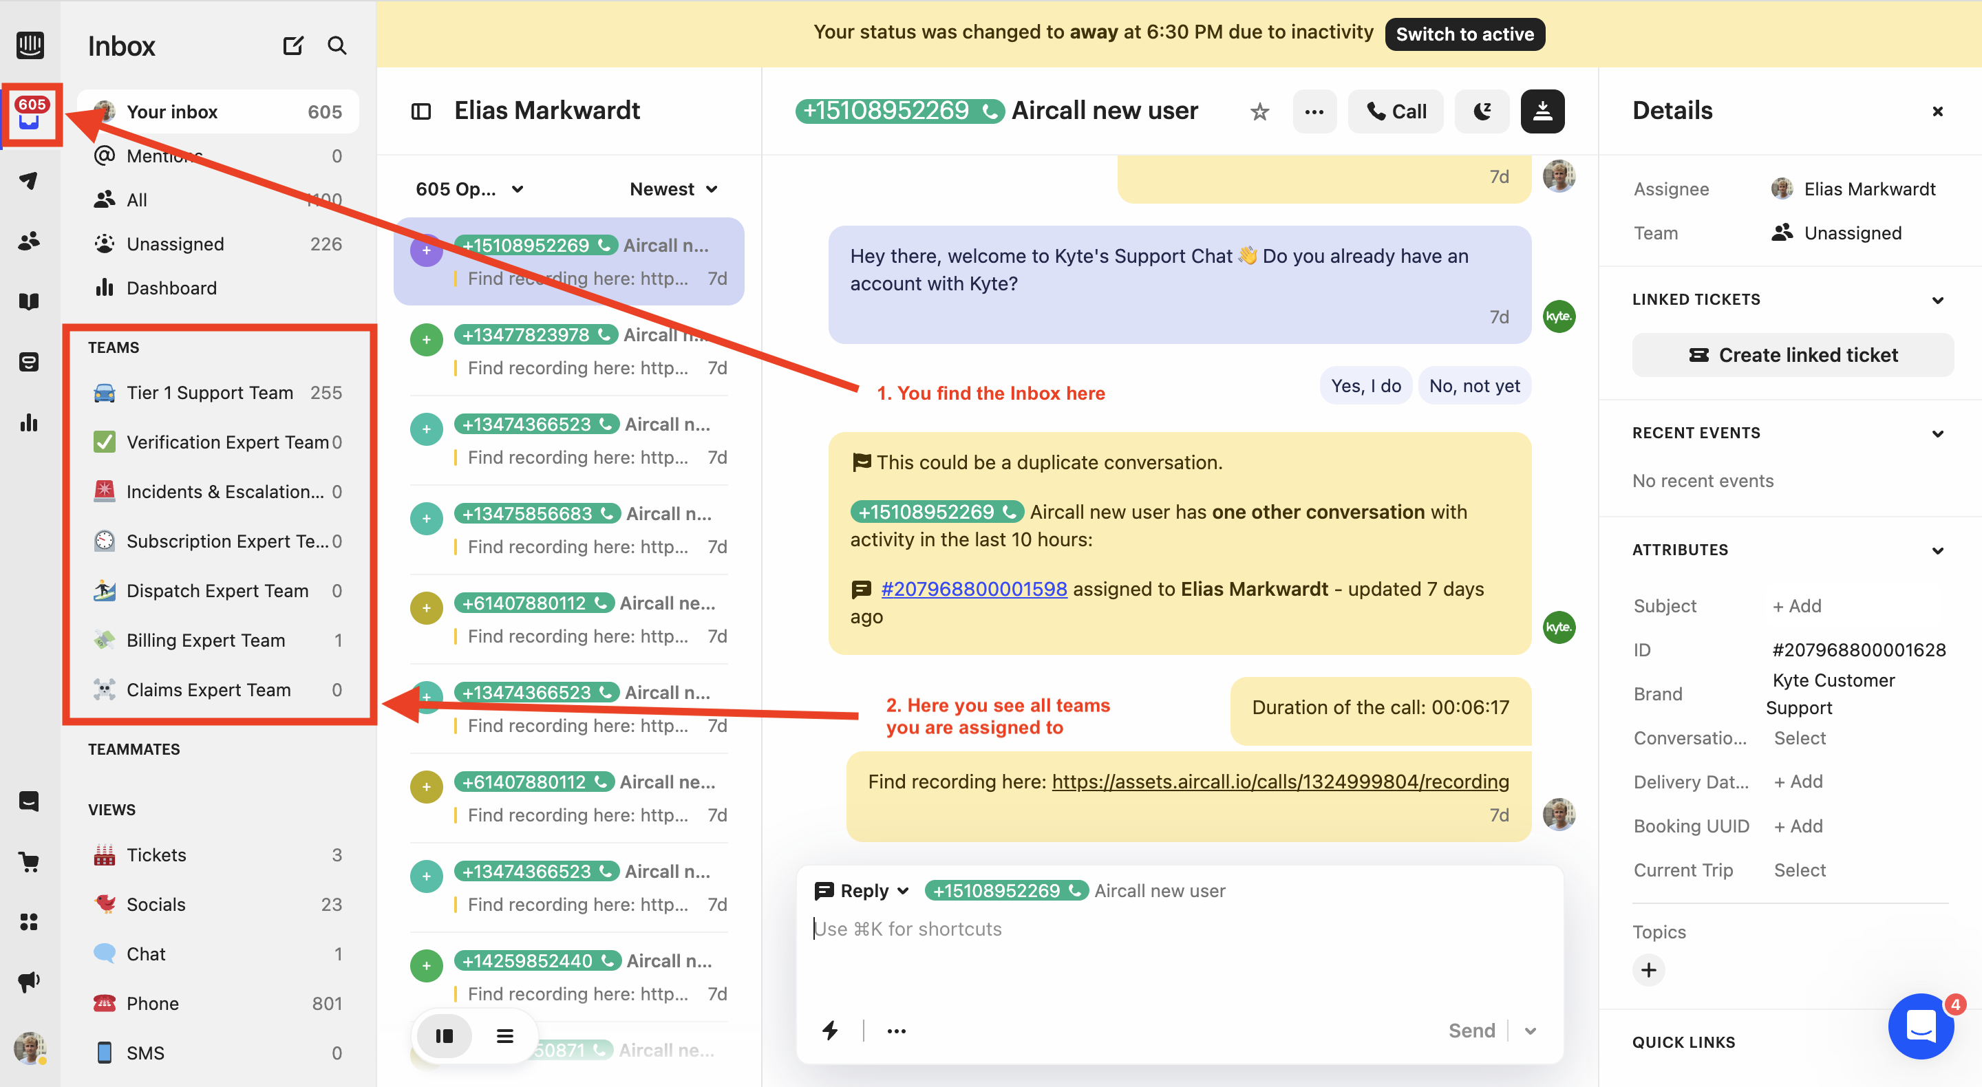Open the SMS view
1982x1087 pixels.
[x=217, y=1053]
